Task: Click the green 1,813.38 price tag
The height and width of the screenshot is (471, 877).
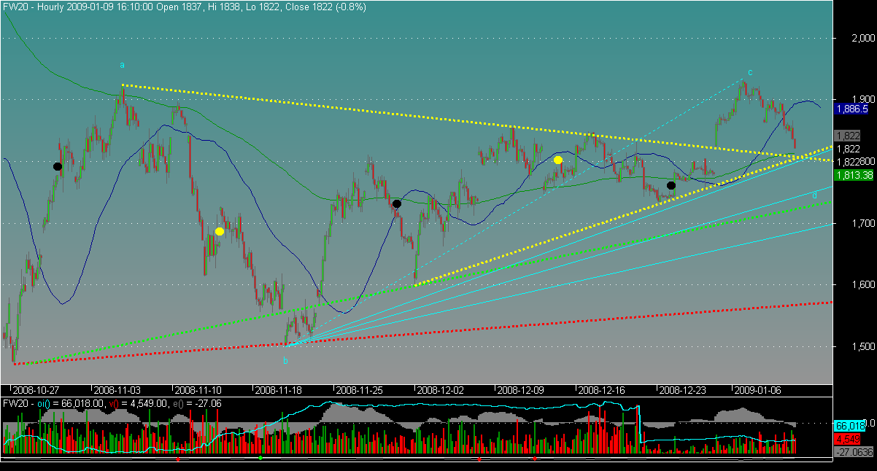Action: [x=855, y=175]
